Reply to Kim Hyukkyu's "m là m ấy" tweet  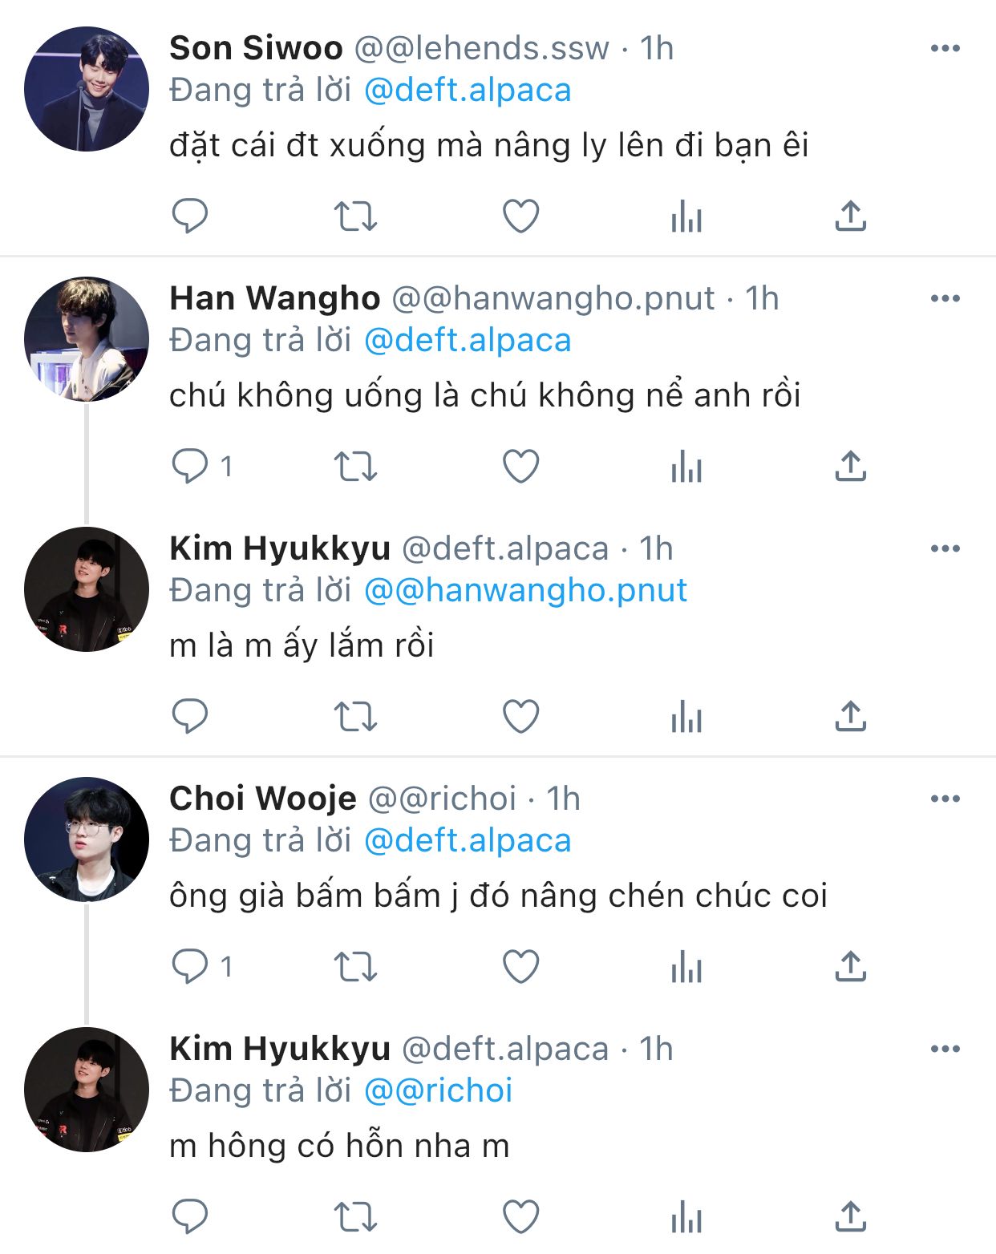pos(190,716)
